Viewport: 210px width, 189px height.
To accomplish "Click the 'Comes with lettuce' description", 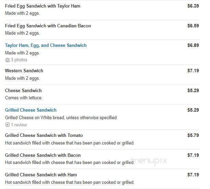I will click(24, 98).
